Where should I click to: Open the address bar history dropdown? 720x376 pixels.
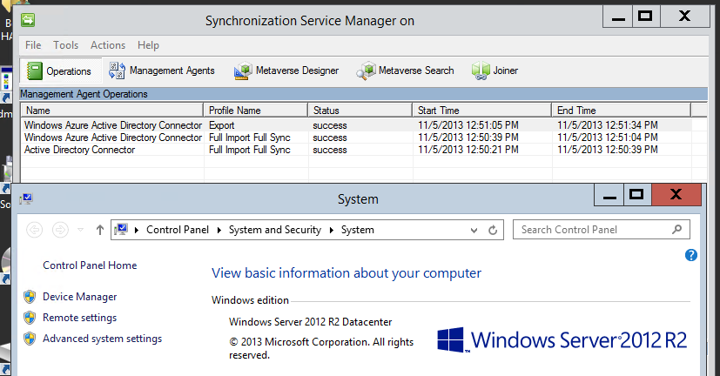click(474, 230)
